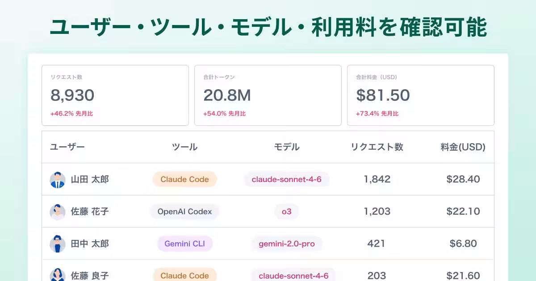
Task: Click the gemini-2.0-pro model tag
Action: (x=287, y=244)
